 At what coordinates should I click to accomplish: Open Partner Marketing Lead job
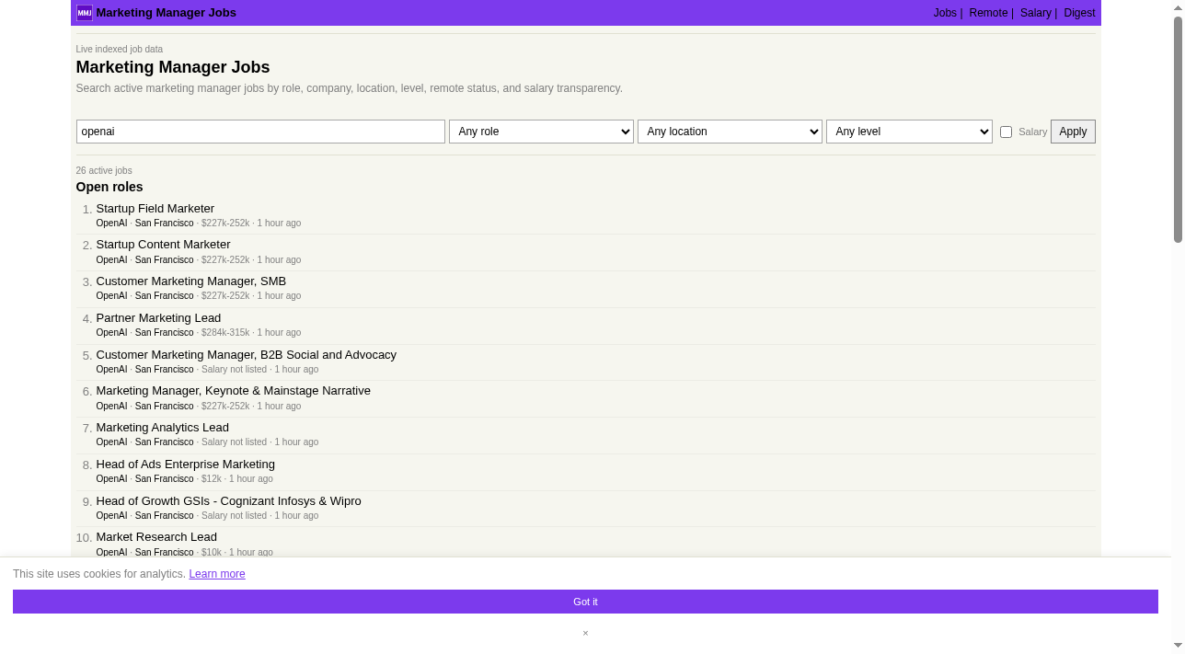(159, 318)
